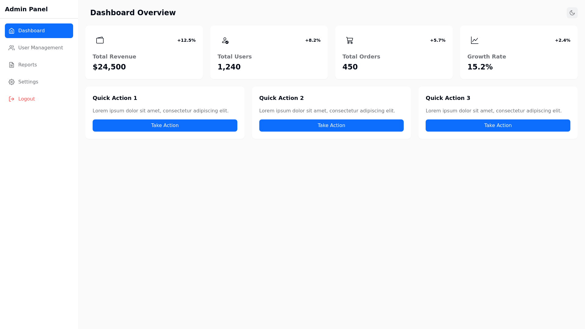Click the Admin Panel title
Viewport: 585px width, 329px height.
point(26,9)
